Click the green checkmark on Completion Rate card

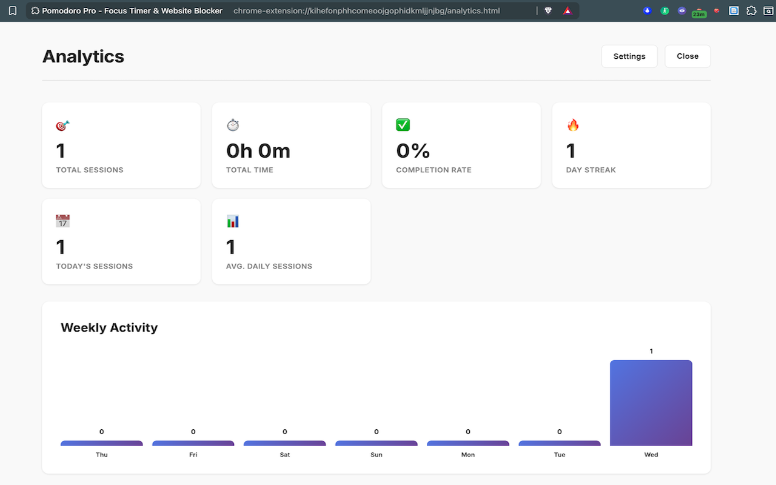click(x=403, y=125)
